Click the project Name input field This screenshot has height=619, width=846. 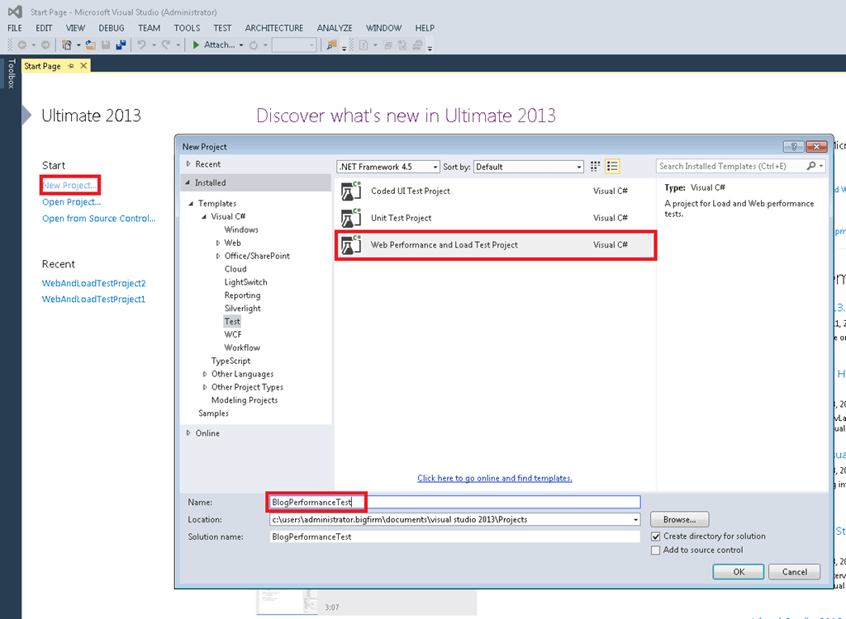(x=455, y=502)
